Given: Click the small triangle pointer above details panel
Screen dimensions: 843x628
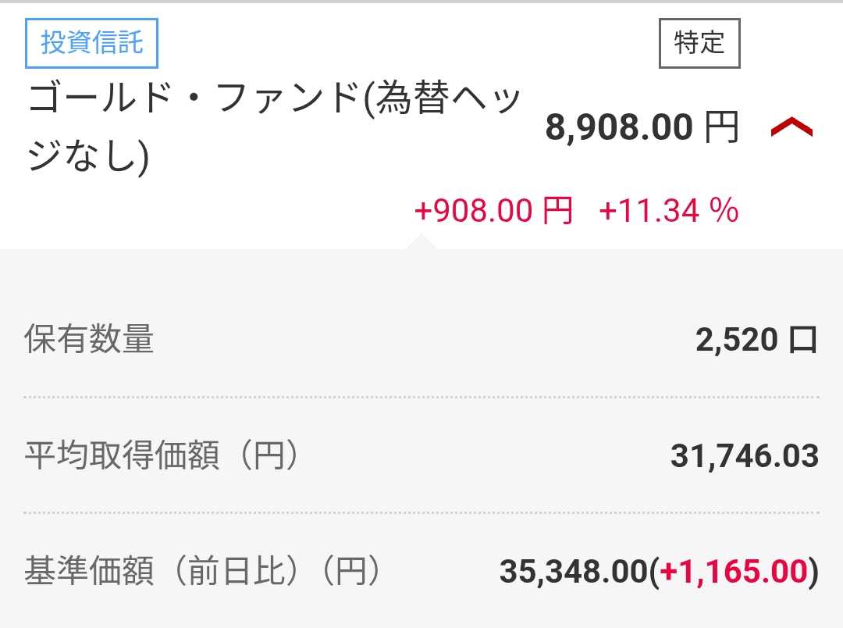Looking at the screenshot, I should tap(422, 243).
